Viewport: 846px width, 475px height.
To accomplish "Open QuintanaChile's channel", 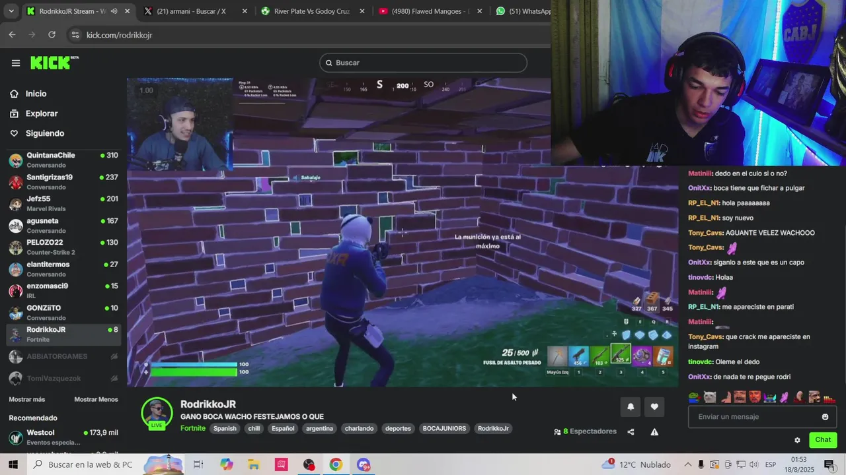I will (63, 160).
